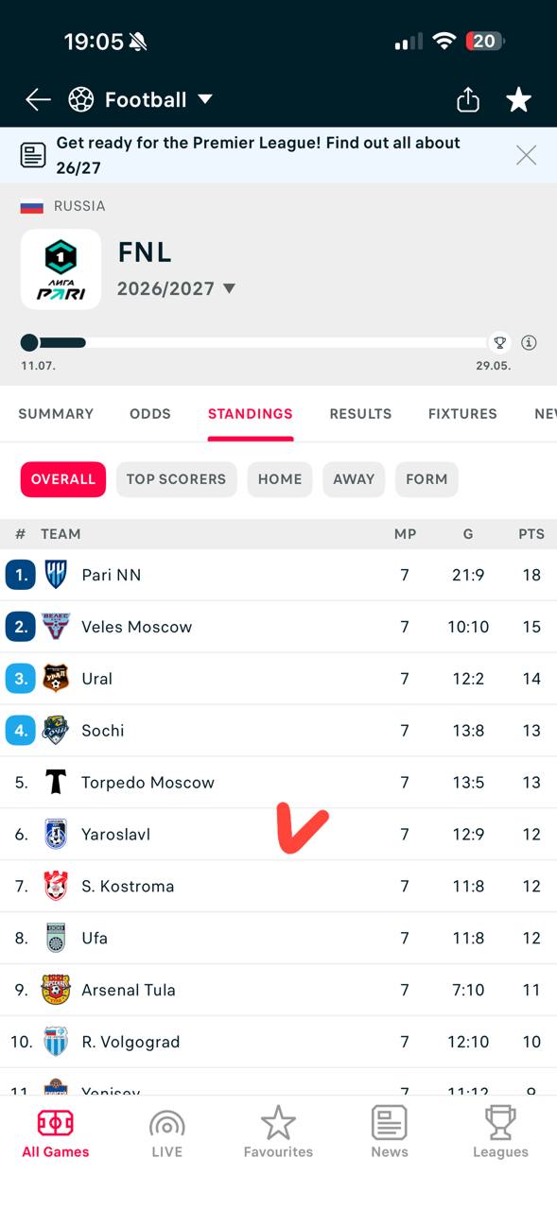
Task: Open the News icon in bottom bar
Action: click(390, 1123)
